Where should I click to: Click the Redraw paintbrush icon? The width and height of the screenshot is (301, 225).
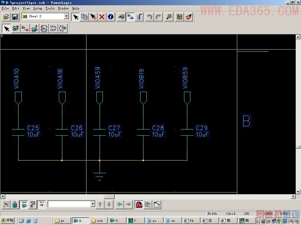(x=189, y=17)
